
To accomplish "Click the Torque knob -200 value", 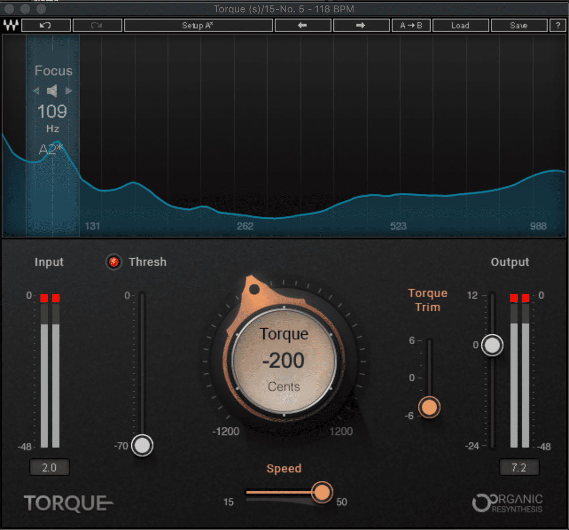I will point(284,360).
